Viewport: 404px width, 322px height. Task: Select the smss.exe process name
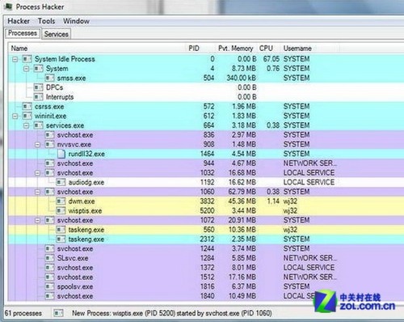point(71,78)
